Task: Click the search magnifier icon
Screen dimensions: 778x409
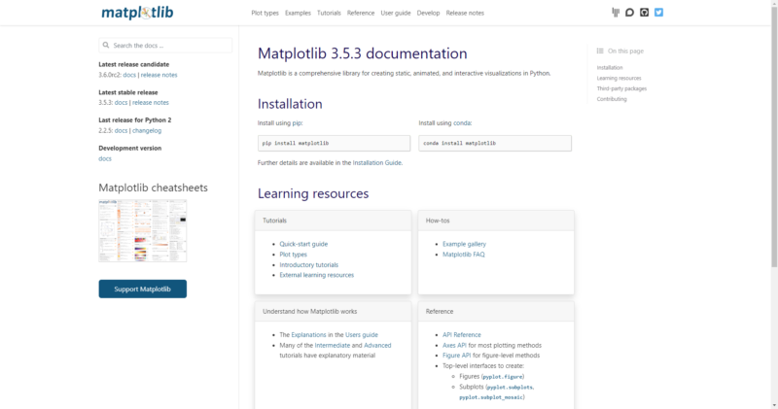Action: tap(106, 46)
